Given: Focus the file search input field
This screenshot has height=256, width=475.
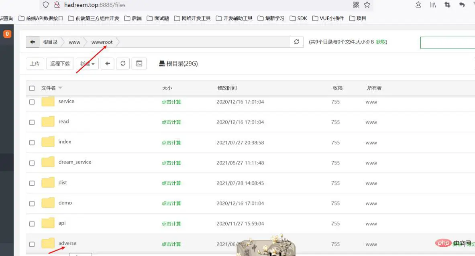Looking at the screenshot, I should point(447,43).
